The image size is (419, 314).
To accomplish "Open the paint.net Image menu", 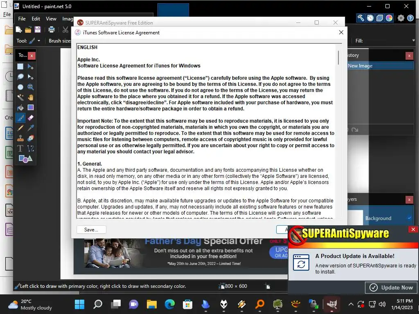I will [x=68, y=19].
